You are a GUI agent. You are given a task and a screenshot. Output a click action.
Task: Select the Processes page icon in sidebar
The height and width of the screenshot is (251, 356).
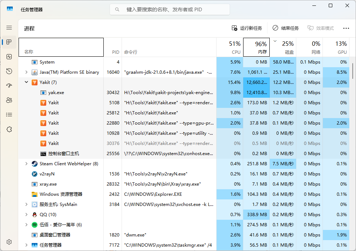pyautogui.click(x=9, y=42)
